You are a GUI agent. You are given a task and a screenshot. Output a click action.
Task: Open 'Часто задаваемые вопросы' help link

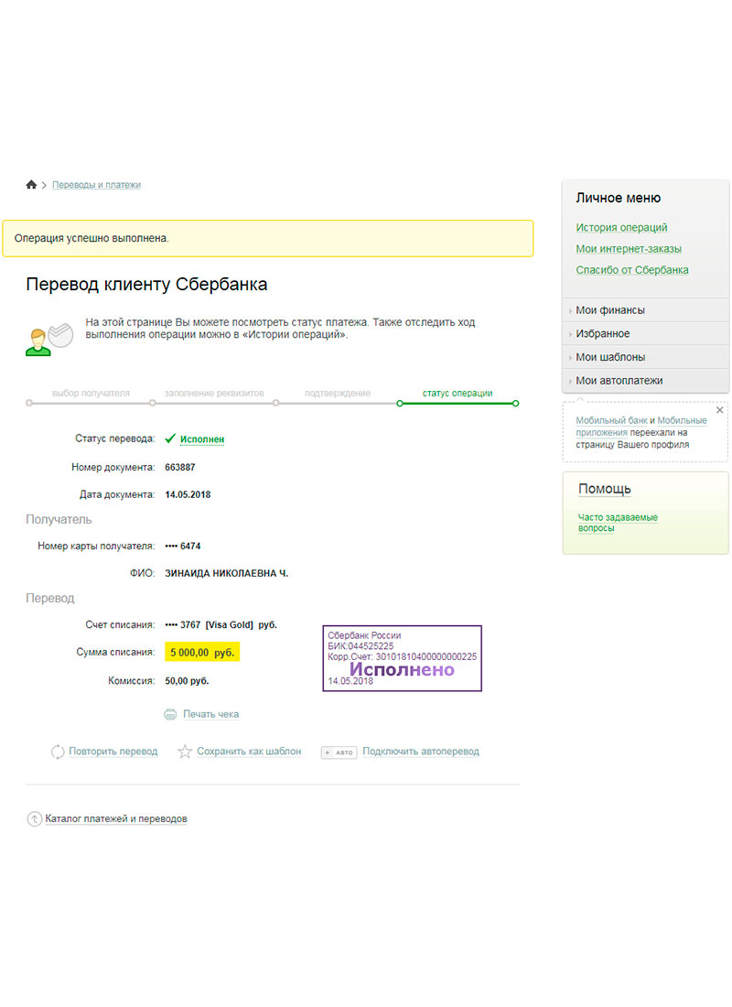point(618,523)
